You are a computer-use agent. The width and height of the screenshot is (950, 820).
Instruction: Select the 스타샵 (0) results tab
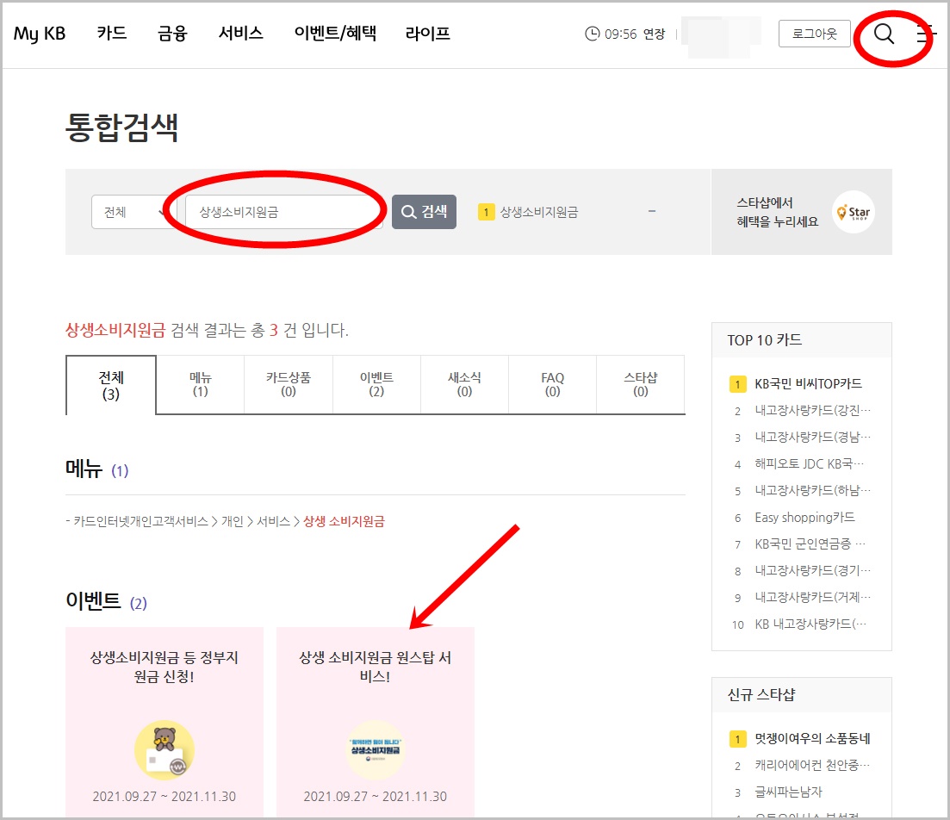[x=641, y=384]
